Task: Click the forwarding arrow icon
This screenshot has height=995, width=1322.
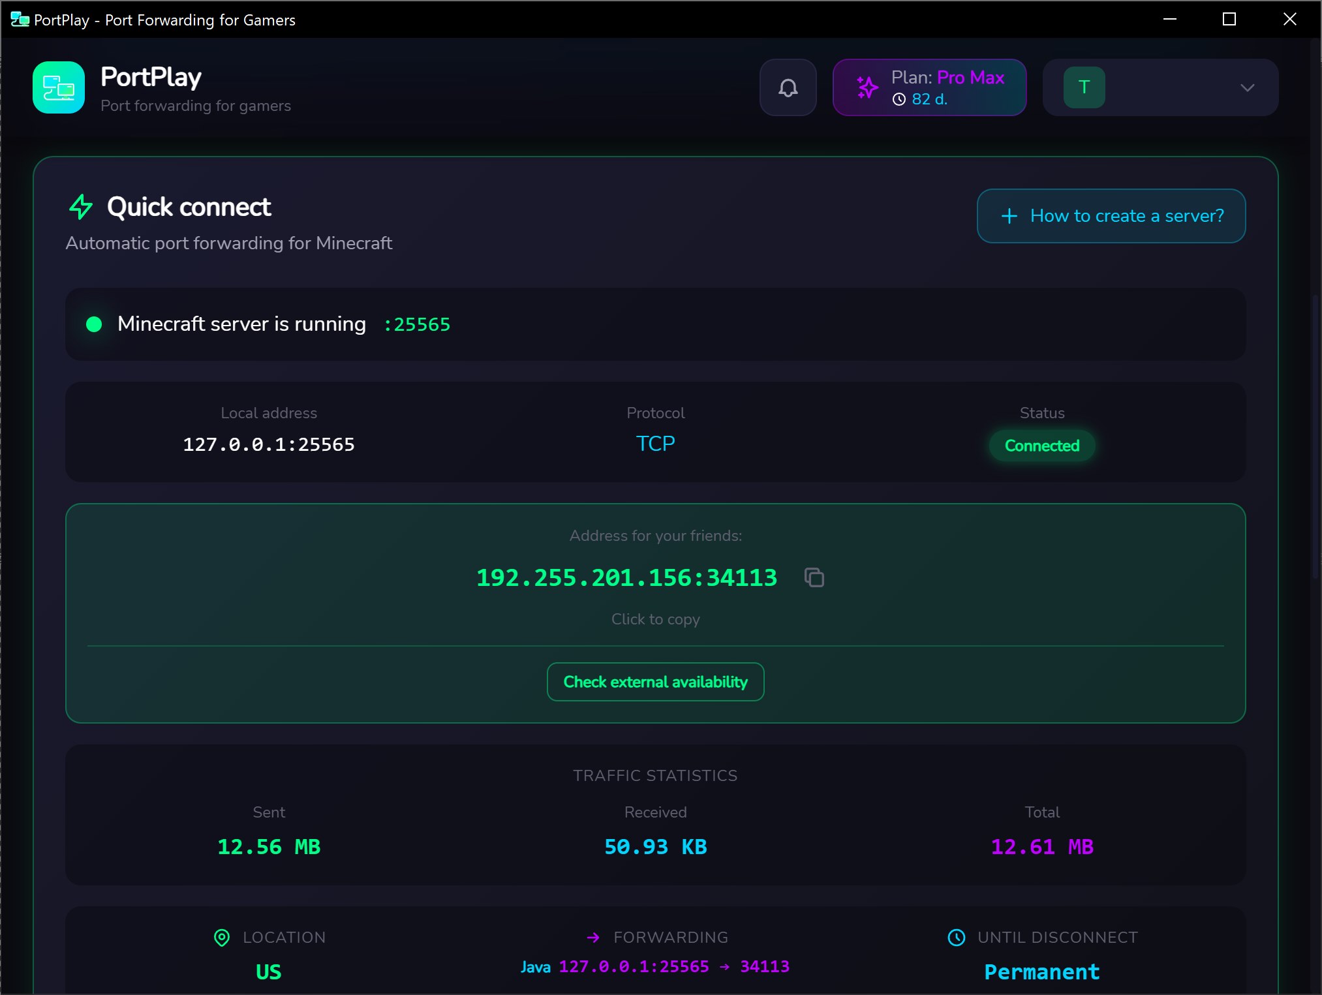Action: 593,938
